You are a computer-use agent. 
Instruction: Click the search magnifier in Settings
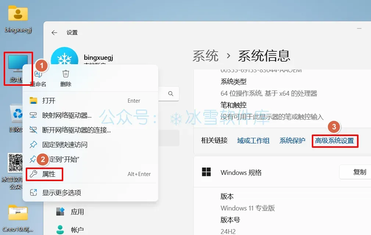171,93
